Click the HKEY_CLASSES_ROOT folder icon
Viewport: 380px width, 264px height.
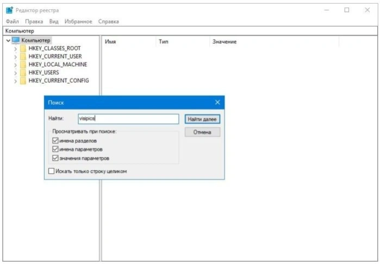pos(23,48)
